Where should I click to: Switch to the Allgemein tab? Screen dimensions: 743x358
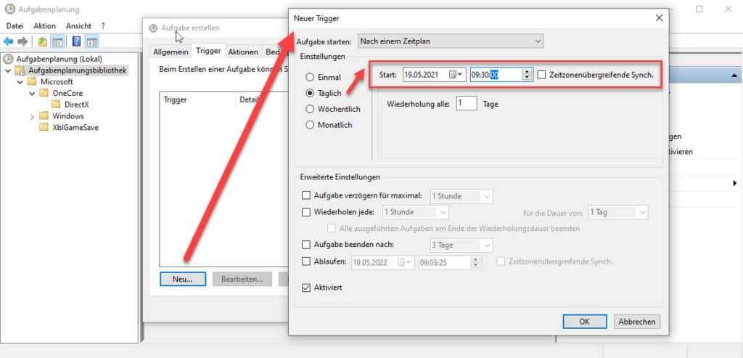(x=171, y=52)
